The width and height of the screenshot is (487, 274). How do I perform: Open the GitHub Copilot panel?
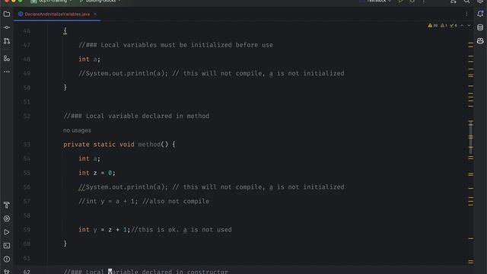[480, 41]
